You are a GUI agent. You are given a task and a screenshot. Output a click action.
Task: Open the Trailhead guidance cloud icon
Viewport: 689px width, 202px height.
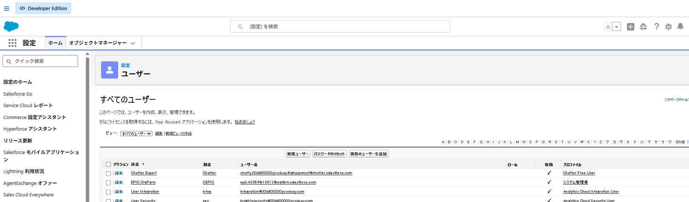point(643,27)
